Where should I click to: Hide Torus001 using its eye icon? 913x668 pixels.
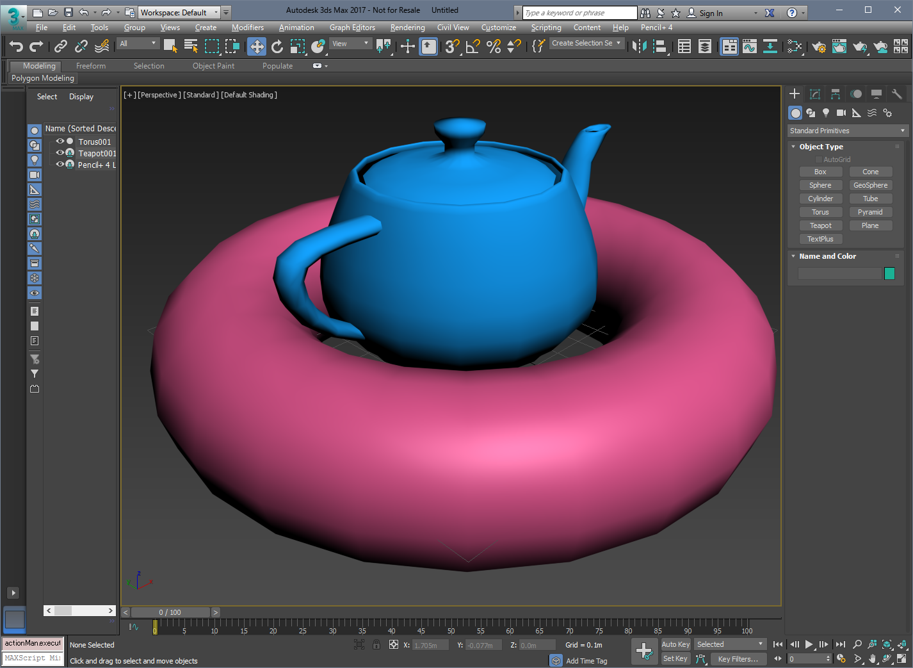click(x=60, y=142)
